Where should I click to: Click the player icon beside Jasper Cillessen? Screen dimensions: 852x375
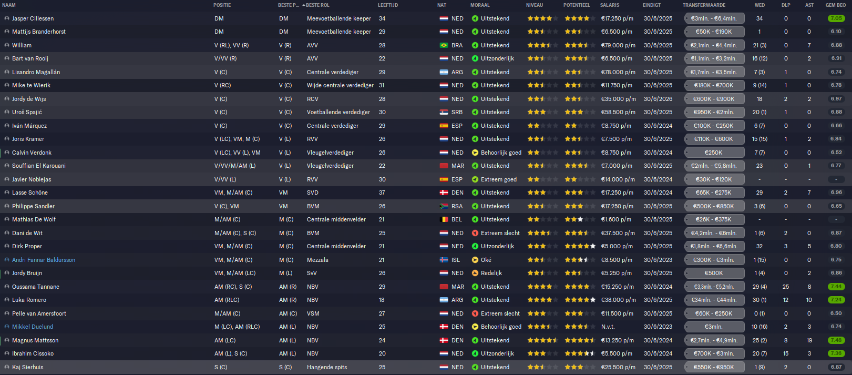7,18
